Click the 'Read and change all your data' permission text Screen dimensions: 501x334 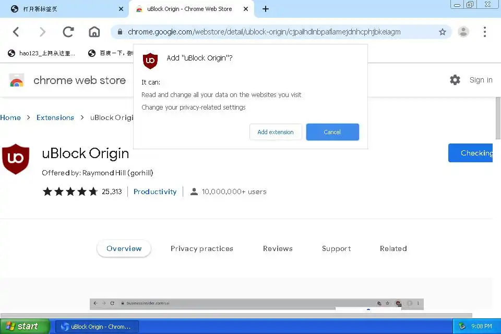tap(221, 94)
